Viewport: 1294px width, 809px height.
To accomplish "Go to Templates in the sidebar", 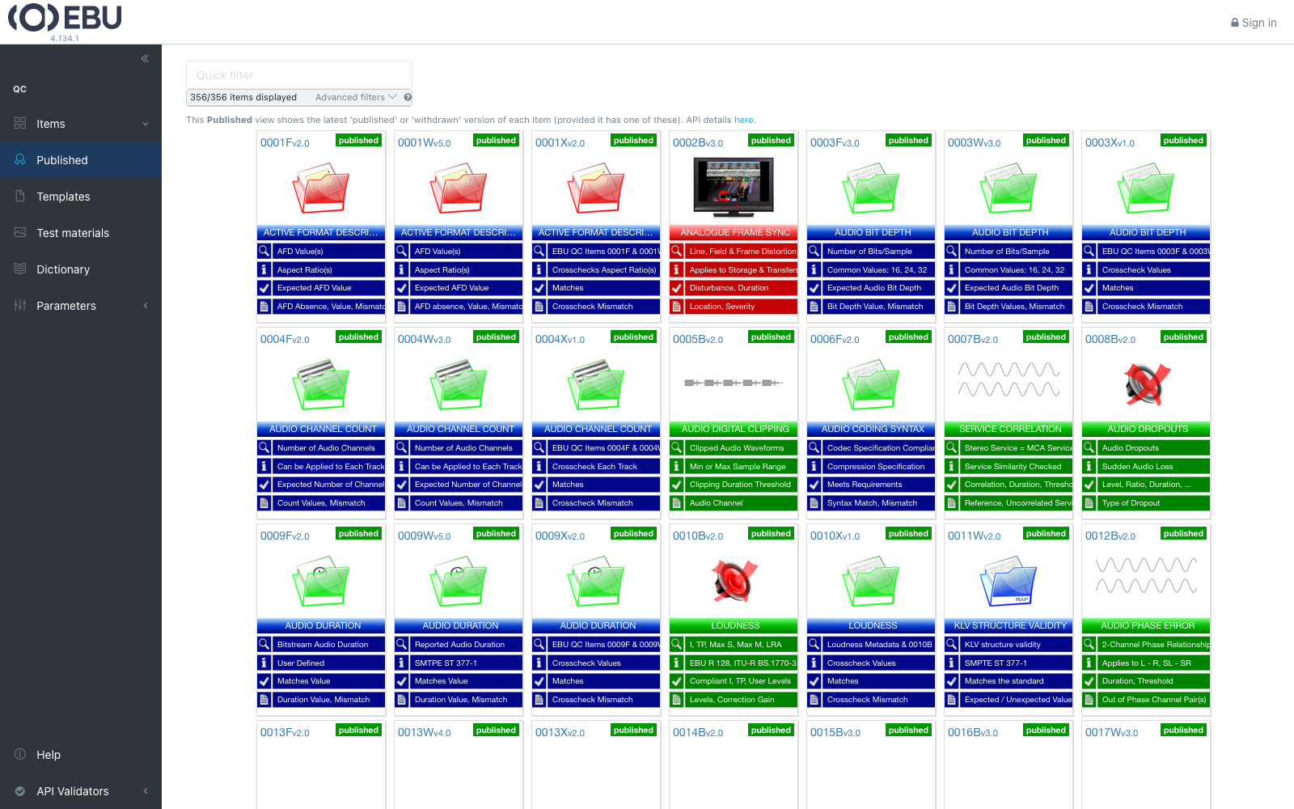I will tap(81, 197).
